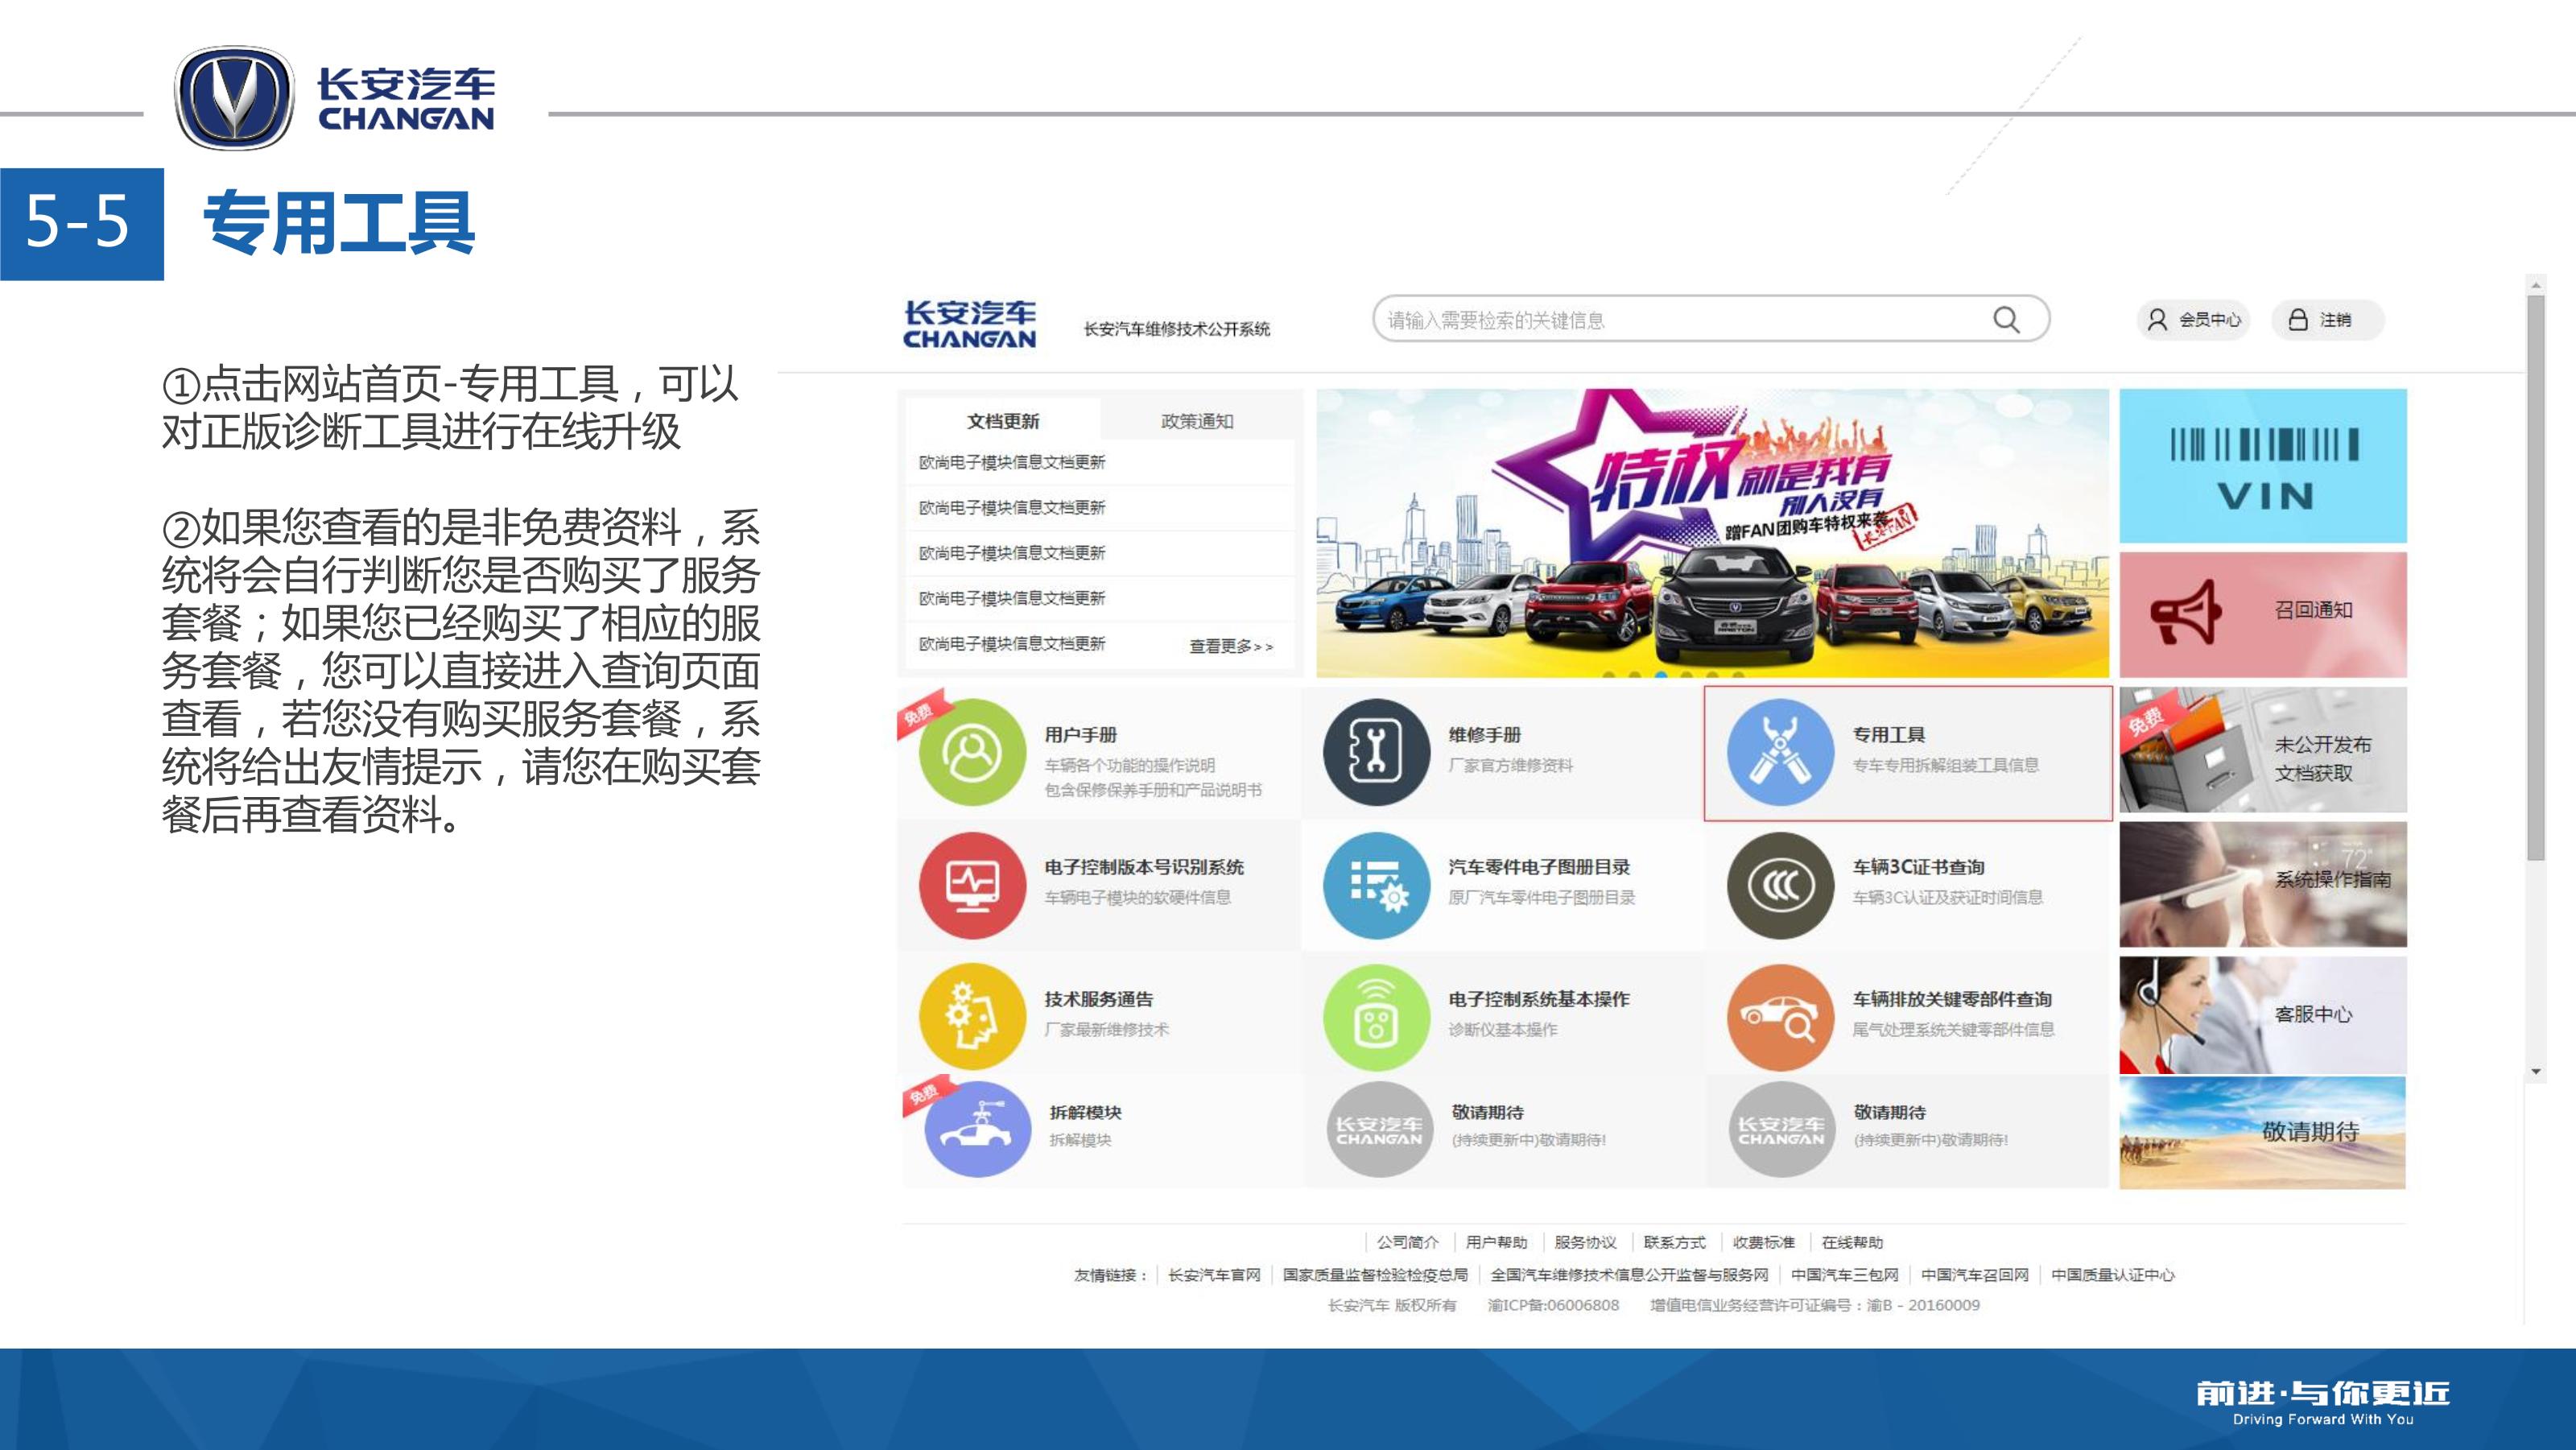Click the 会员中心 member center button

tap(2194, 320)
